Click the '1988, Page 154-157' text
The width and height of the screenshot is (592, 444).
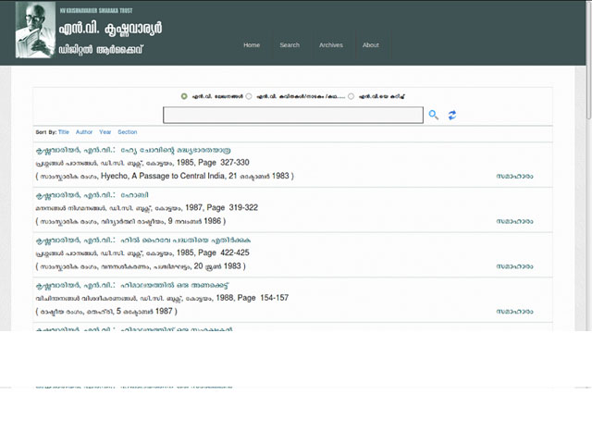pyautogui.click(x=253, y=298)
